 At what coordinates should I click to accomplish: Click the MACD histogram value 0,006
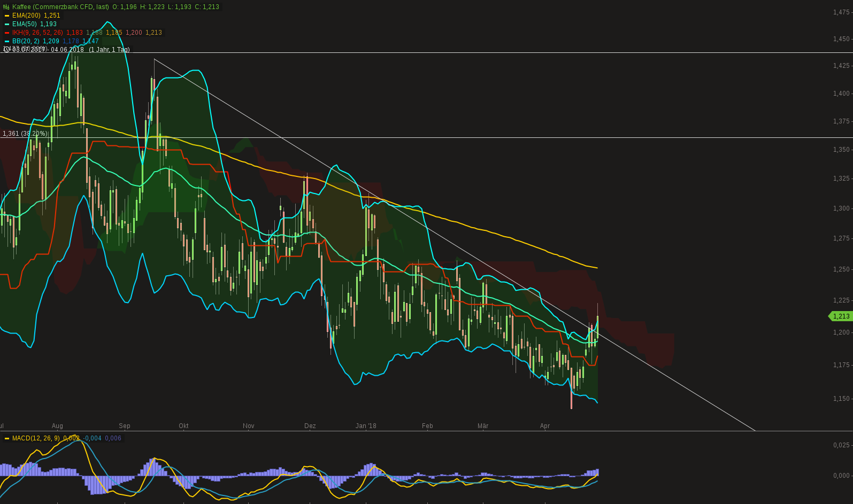point(113,438)
